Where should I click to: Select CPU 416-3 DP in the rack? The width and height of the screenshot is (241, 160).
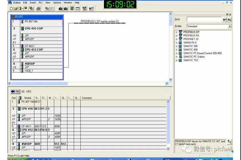coord(34,29)
